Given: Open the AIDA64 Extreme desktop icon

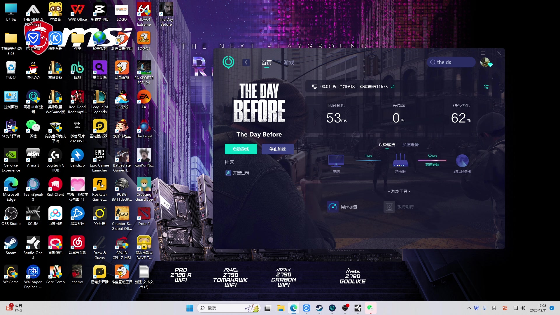Looking at the screenshot, I should [x=144, y=14].
